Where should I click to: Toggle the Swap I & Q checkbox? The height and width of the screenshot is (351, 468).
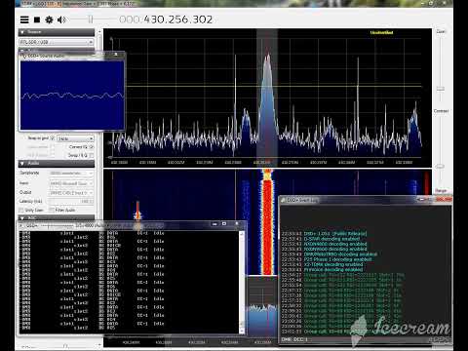(92, 155)
